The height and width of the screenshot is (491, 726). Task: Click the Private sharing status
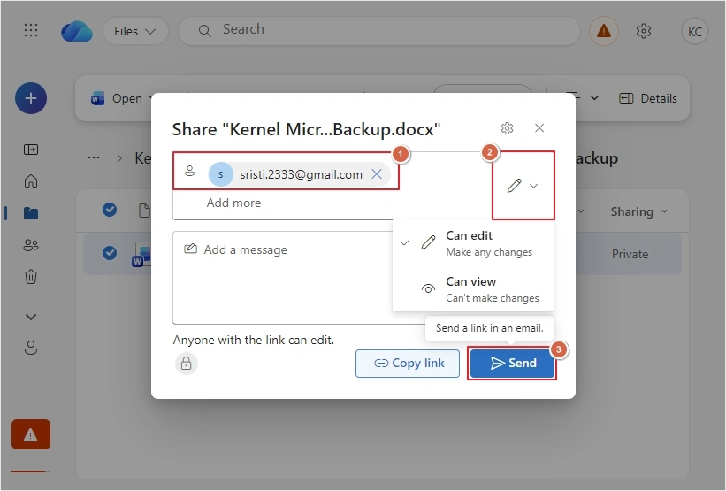pyautogui.click(x=630, y=254)
